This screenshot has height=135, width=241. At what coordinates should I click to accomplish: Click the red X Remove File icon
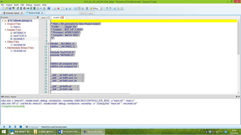pyautogui.click(x=59, y=9)
